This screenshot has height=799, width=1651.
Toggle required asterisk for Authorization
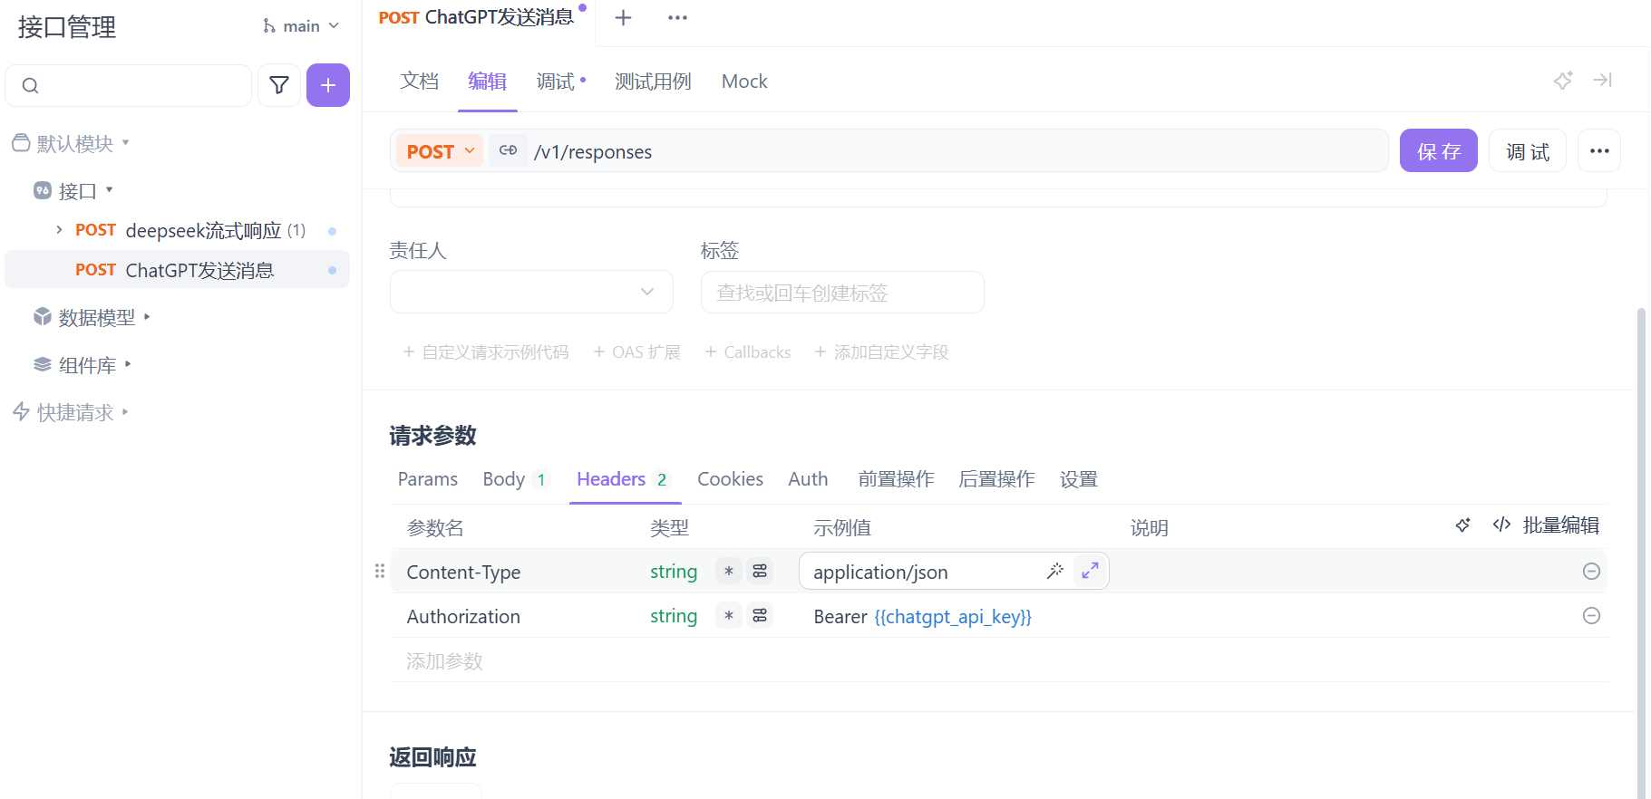[x=729, y=616]
